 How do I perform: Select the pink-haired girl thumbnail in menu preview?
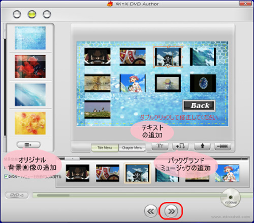[133, 83]
